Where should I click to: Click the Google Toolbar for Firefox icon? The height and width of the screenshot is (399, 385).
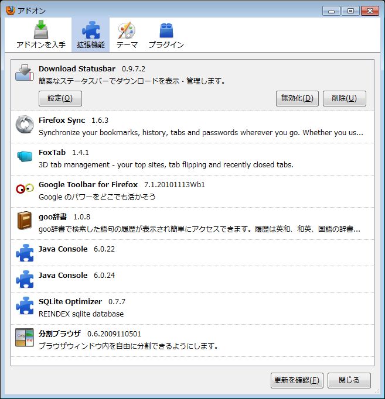tap(25, 188)
